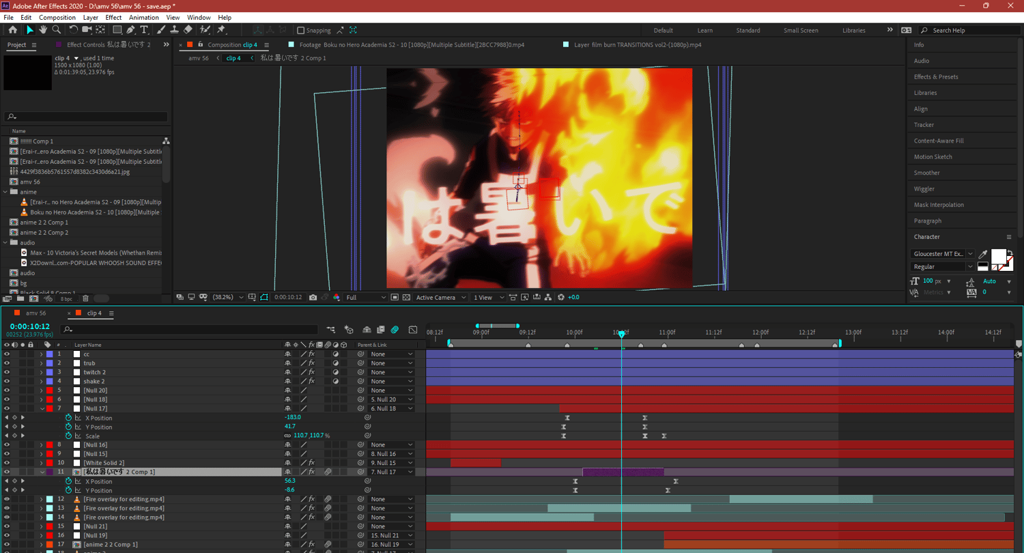Open the Content-Aware Fill panel
Screen dimensions: 1024x553
click(x=939, y=141)
